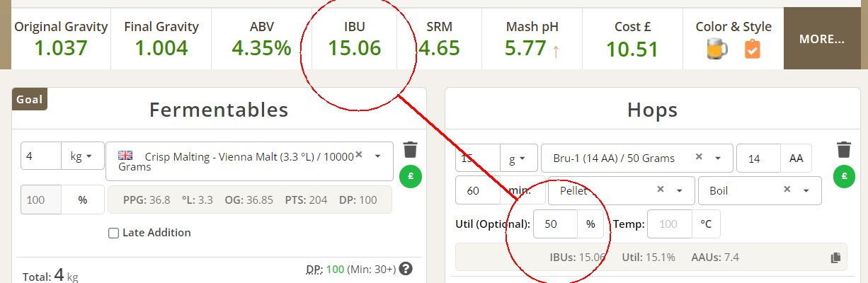Image resolution: width=868 pixels, height=283 pixels.
Task: Open the DP help question mark icon
Action: [406, 269]
